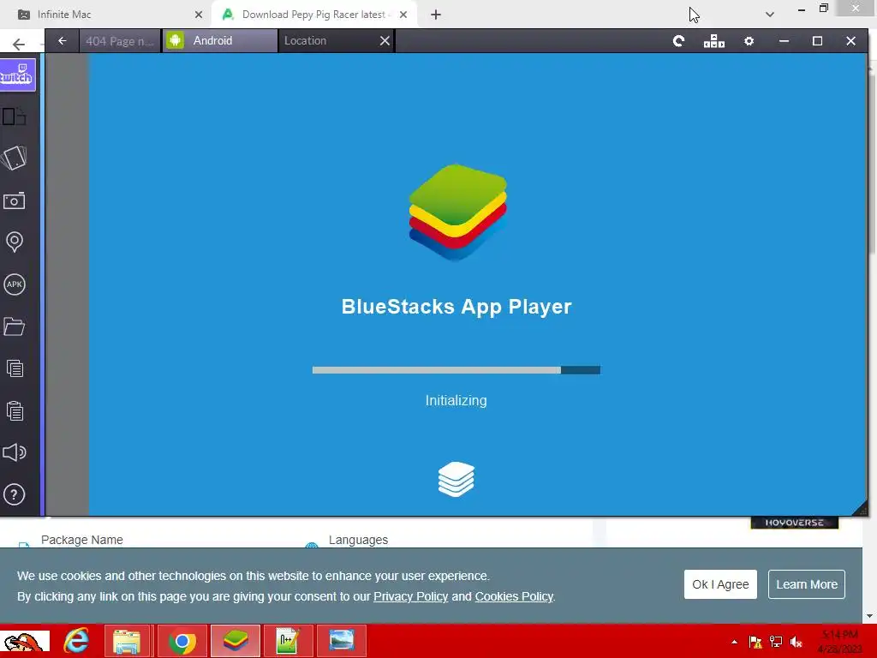Switch to the 404 Page tab

[119, 41]
